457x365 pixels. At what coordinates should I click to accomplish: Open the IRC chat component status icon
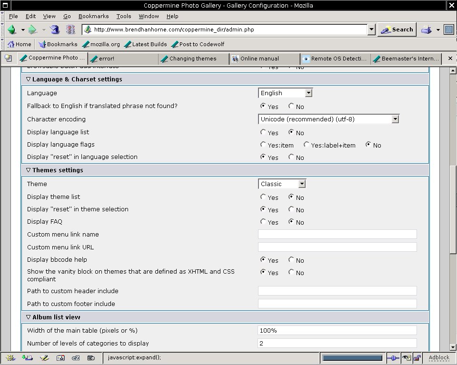pos(76,358)
